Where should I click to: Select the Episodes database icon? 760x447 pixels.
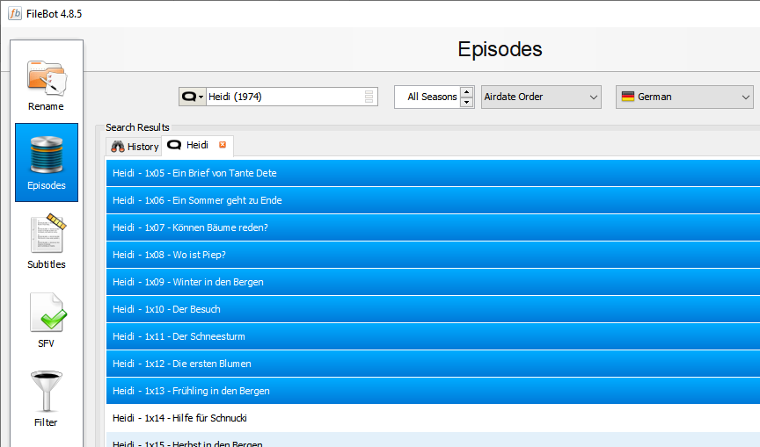coord(46,162)
